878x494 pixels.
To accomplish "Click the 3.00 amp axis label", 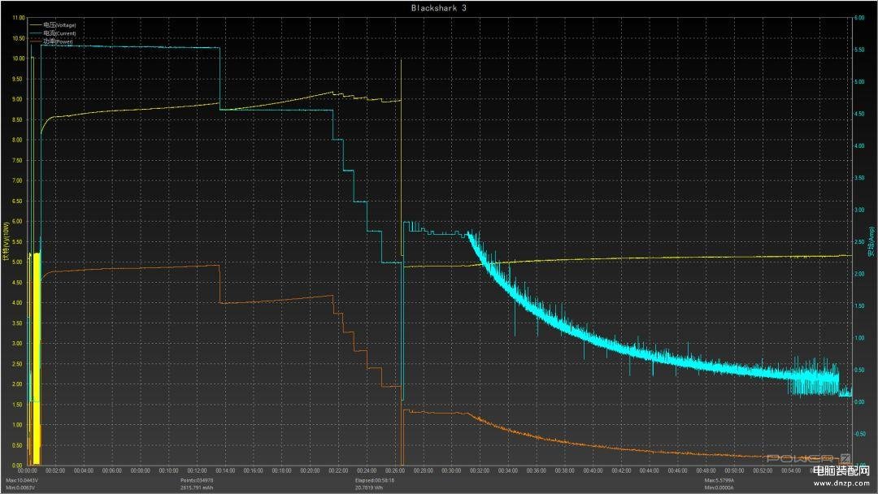I will [859, 210].
